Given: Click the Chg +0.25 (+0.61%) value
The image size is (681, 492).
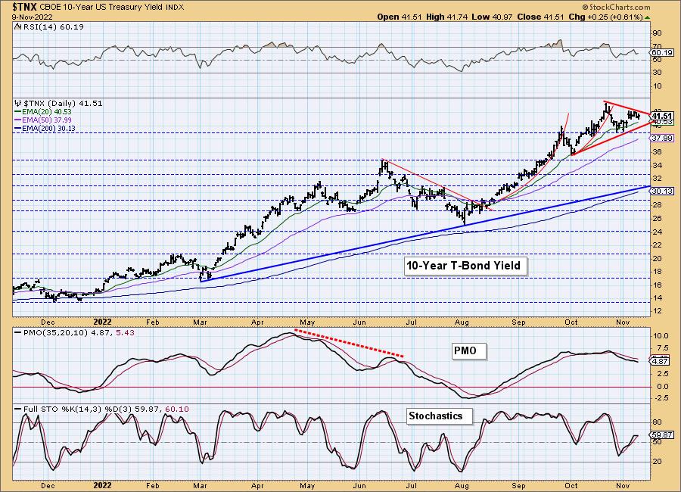Looking at the screenshot, I should 605,17.
